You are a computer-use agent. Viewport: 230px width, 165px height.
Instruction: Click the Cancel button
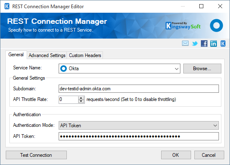(x=209, y=155)
